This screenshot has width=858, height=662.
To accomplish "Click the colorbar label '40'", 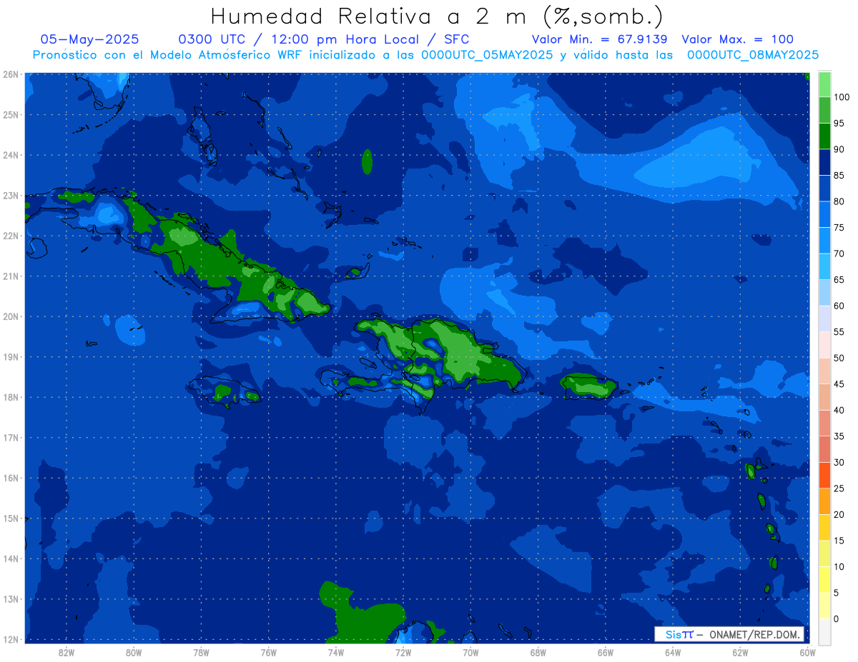I will pyautogui.click(x=839, y=410).
